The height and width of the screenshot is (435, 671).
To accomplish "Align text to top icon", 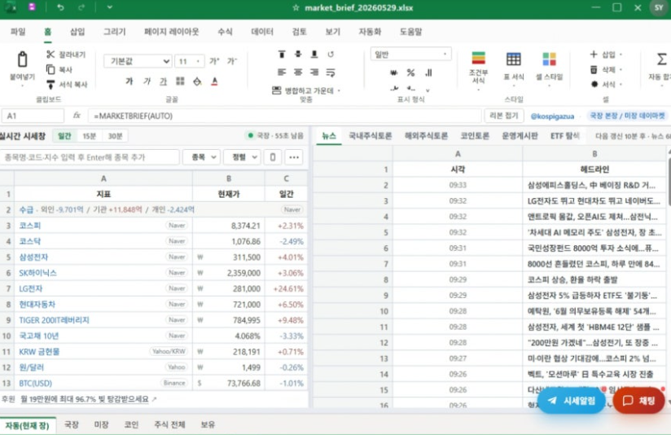I will (282, 55).
